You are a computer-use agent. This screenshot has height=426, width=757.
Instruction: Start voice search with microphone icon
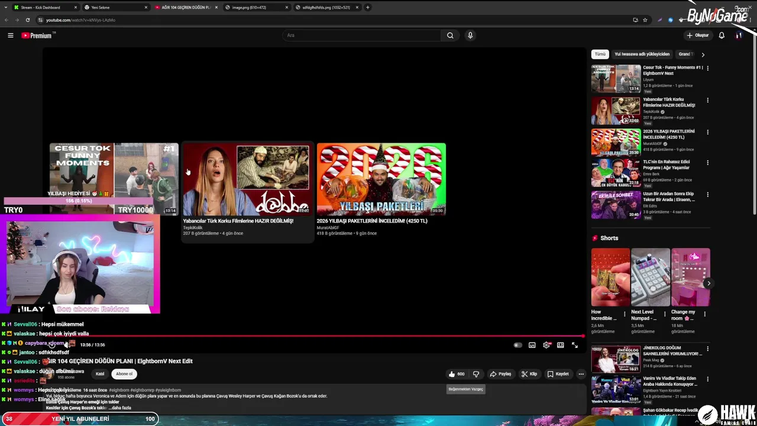(x=470, y=35)
